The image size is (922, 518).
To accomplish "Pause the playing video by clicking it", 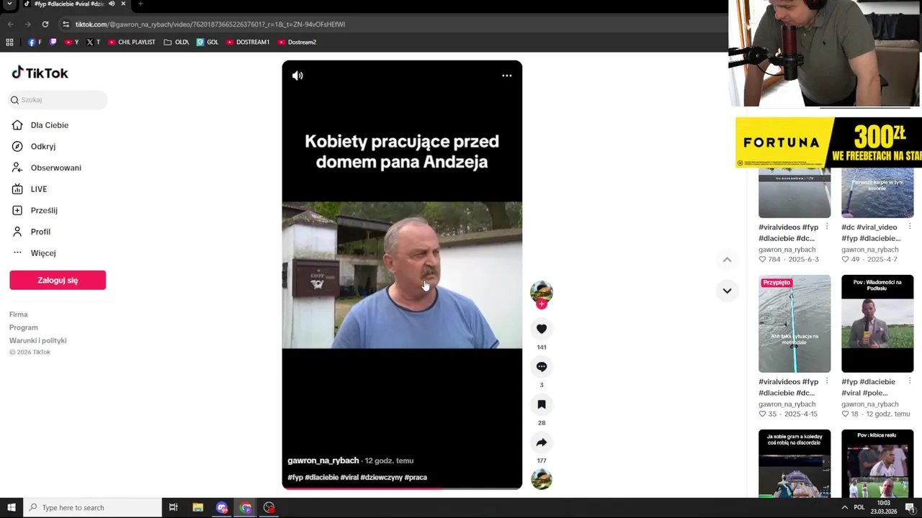I will [x=402, y=275].
